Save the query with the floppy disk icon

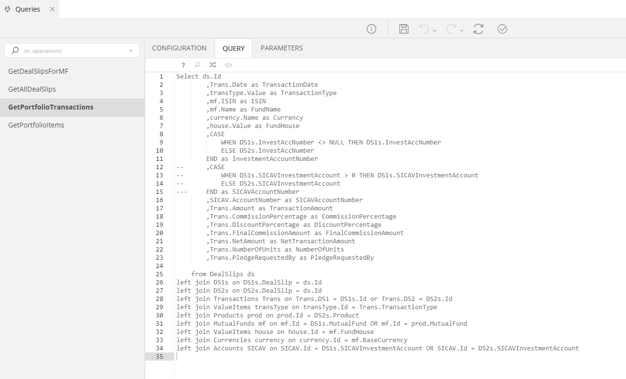click(x=404, y=29)
